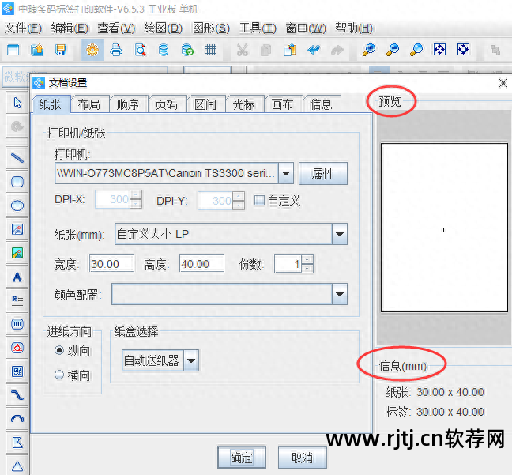Select 横向 paper feed direction

tap(59, 375)
